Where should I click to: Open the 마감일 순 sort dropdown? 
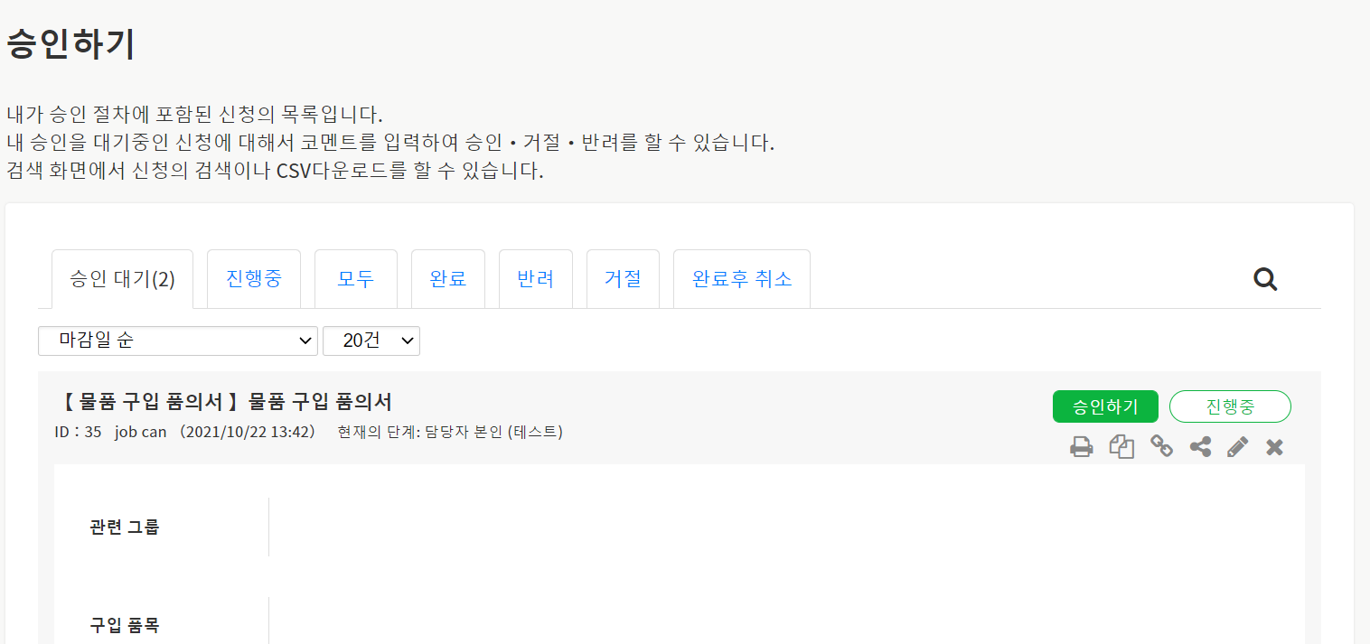tap(178, 341)
